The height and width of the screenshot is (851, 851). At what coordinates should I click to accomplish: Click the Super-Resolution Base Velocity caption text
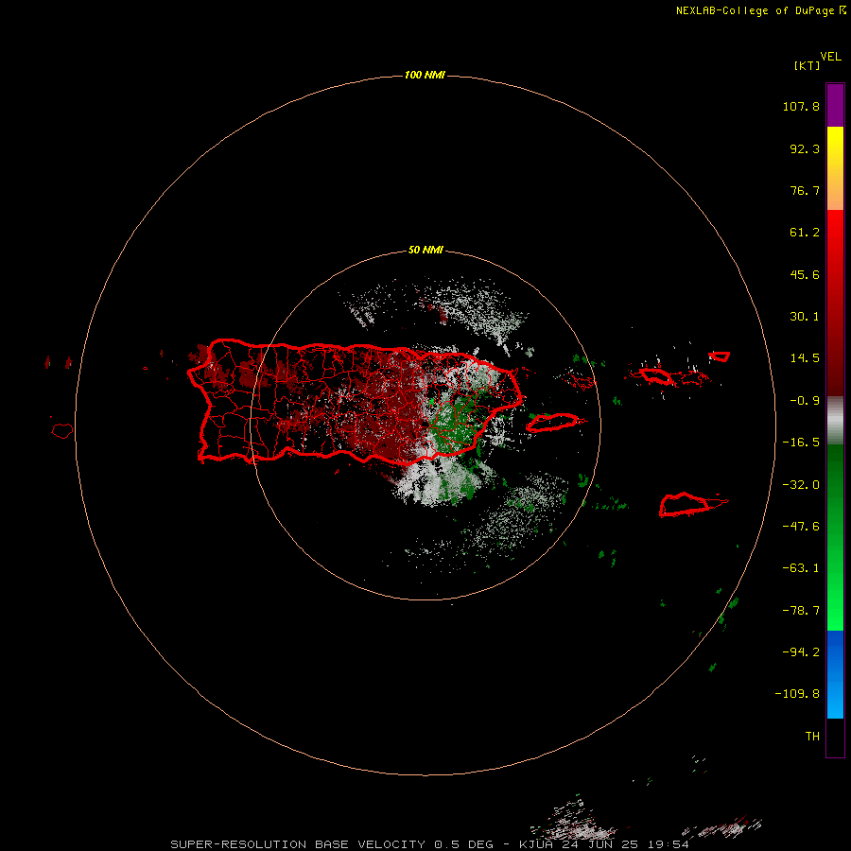[x=429, y=844]
